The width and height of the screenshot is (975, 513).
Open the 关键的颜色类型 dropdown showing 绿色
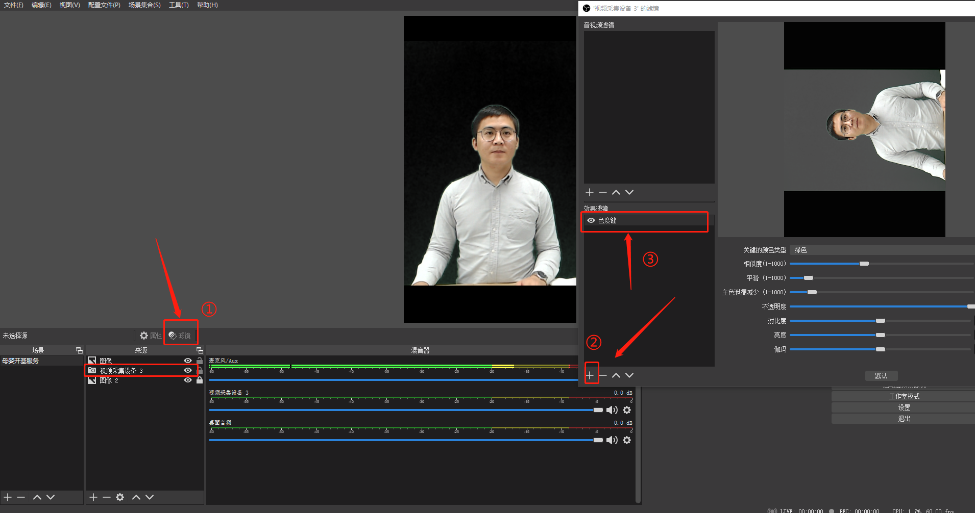tap(882, 250)
